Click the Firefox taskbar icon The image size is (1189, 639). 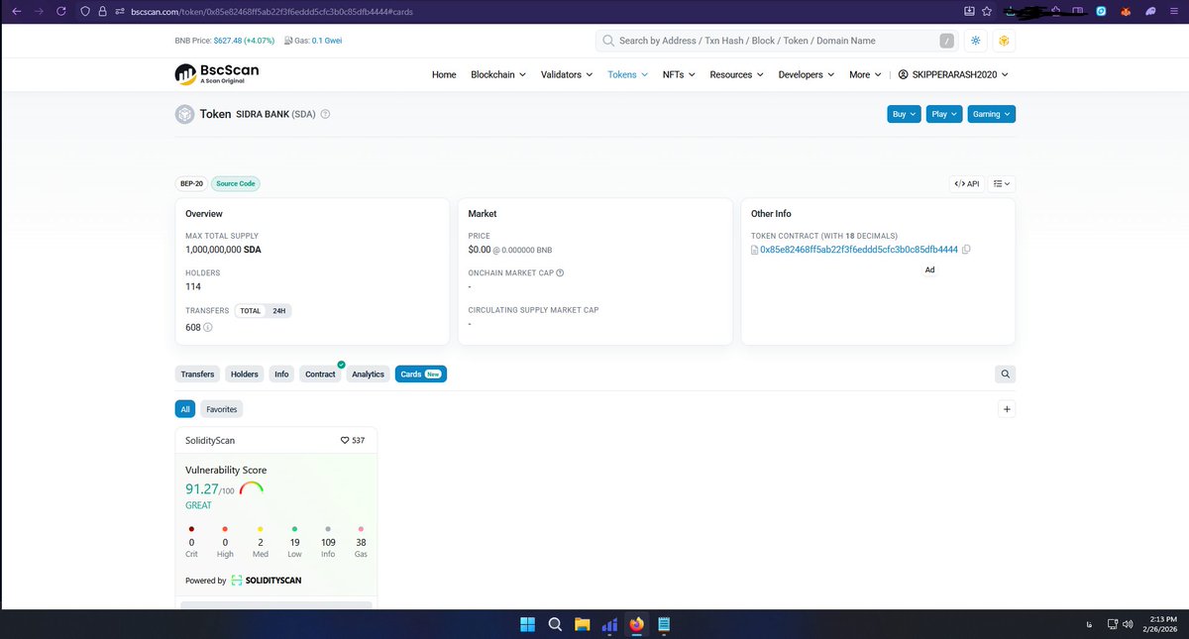click(x=636, y=624)
